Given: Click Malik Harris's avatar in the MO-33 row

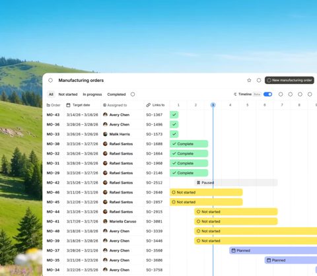Looking at the screenshot, I should click(105, 134).
